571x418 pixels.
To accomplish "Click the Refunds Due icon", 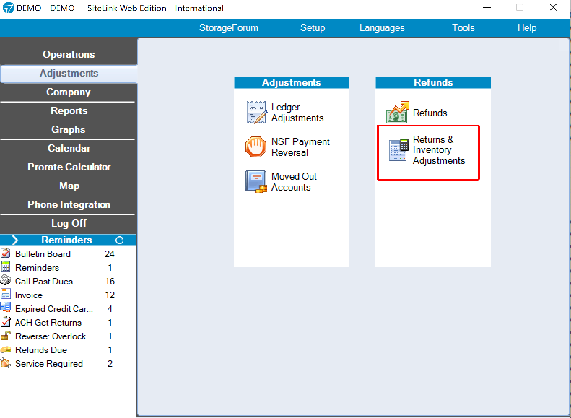I will [6, 349].
